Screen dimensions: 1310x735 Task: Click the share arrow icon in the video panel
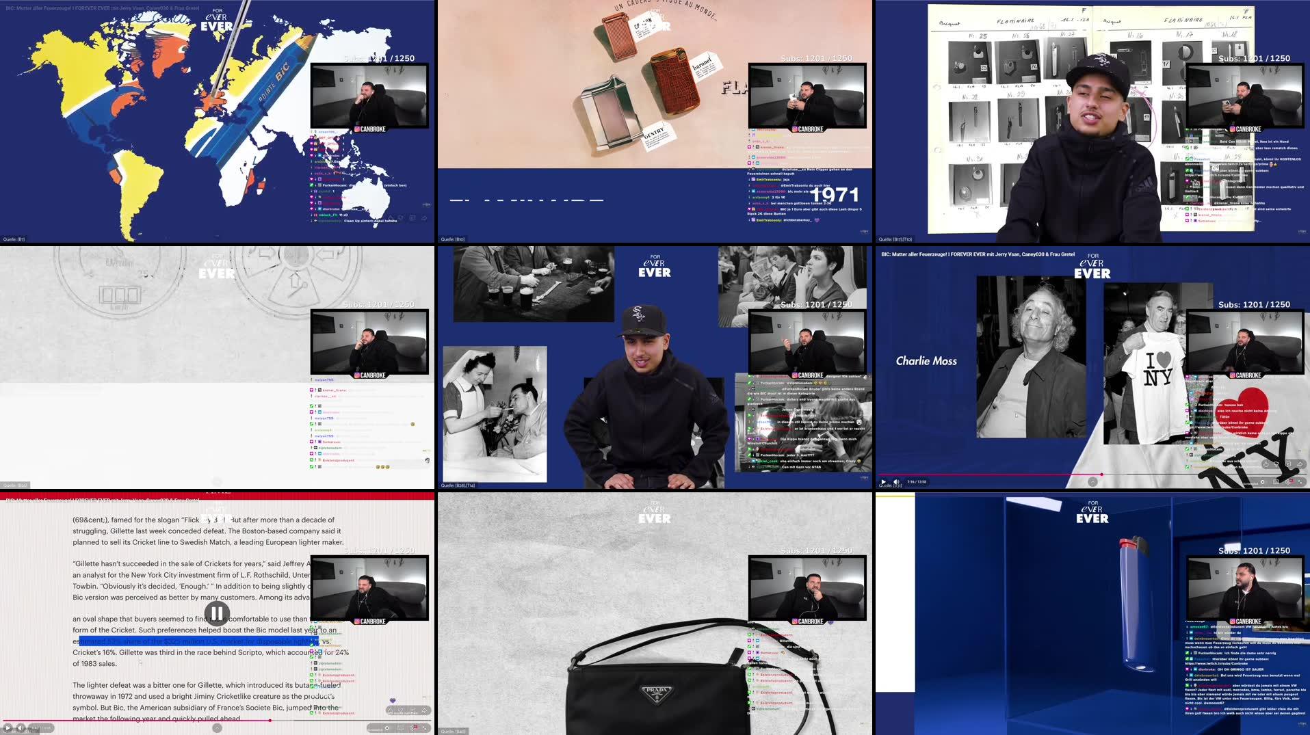[1300, 464]
